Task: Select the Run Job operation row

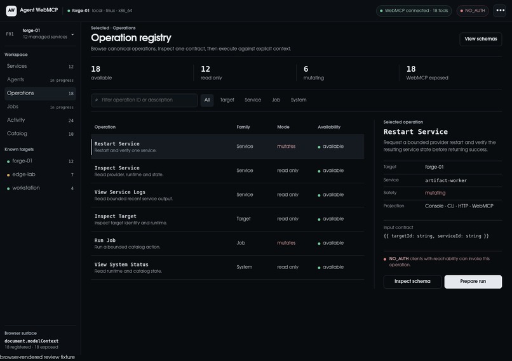Action: tap(227, 243)
